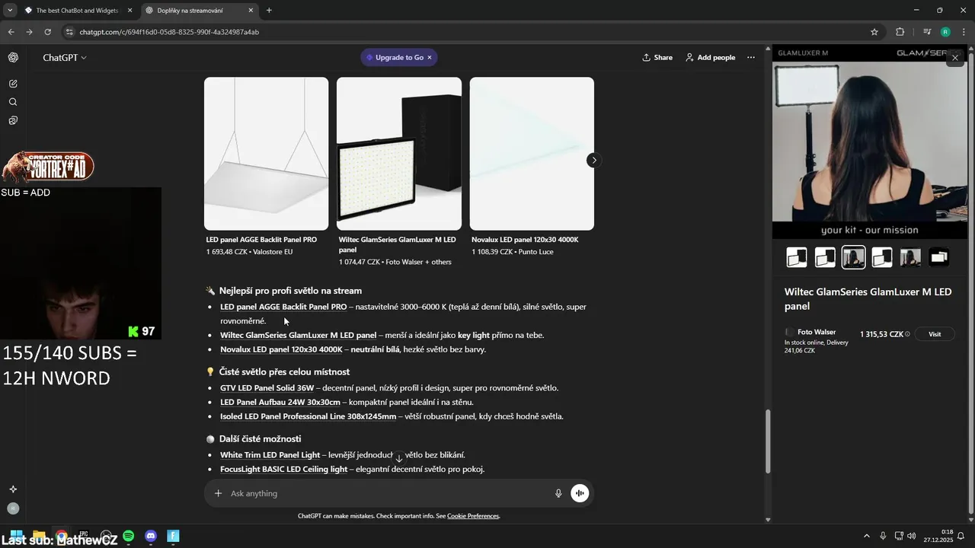Switch to 'The best ChatBot and Widgets' tab

(78, 11)
